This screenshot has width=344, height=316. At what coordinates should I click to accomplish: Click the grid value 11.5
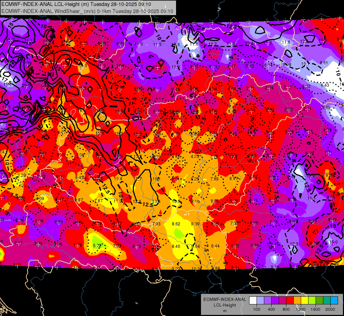click(x=157, y=45)
